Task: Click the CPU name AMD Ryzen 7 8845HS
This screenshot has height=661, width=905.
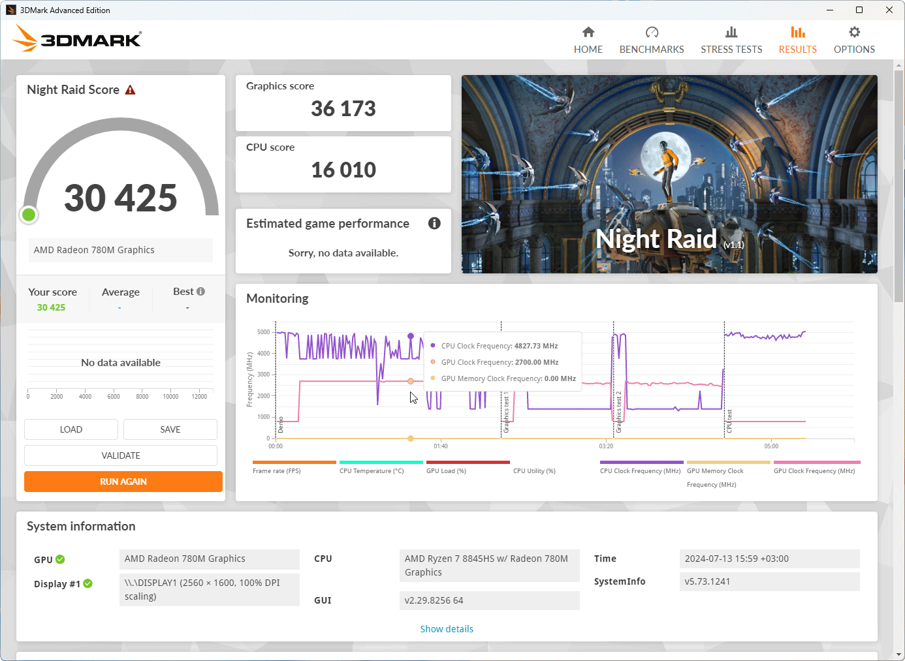Action: (x=490, y=566)
